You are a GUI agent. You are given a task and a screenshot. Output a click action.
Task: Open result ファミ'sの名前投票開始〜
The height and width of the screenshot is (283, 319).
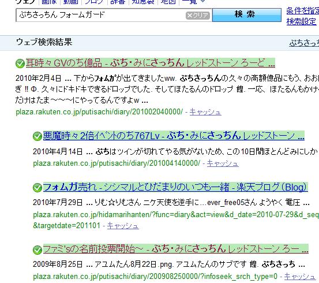tap(176, 249)
